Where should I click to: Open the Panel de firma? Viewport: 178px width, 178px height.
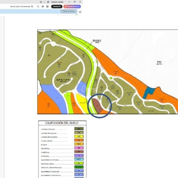[69, 11]
